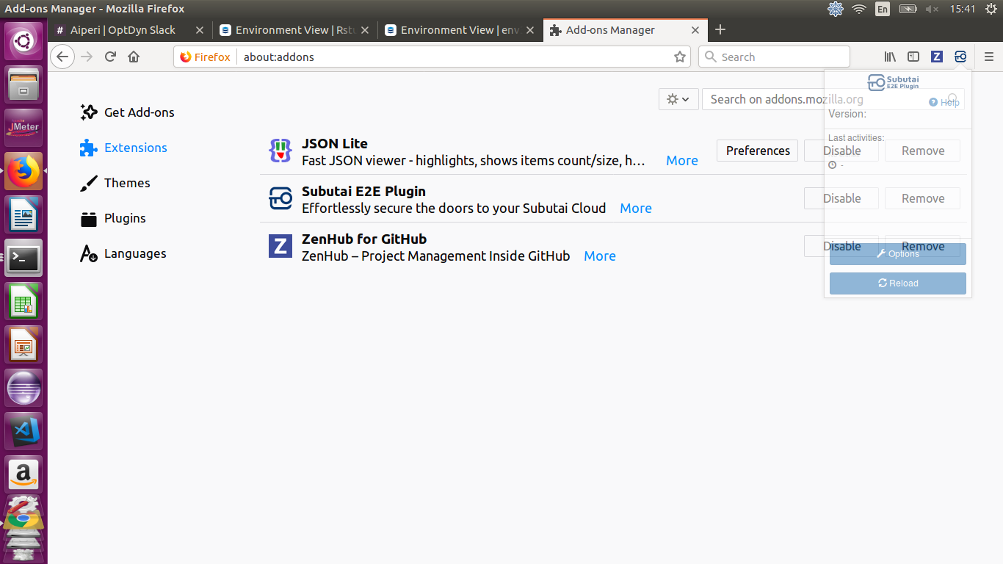Open Ubuntu dash search in launcher
Image resolution: width=1003 pixels, height=564 pixels.
pos(24,40)
